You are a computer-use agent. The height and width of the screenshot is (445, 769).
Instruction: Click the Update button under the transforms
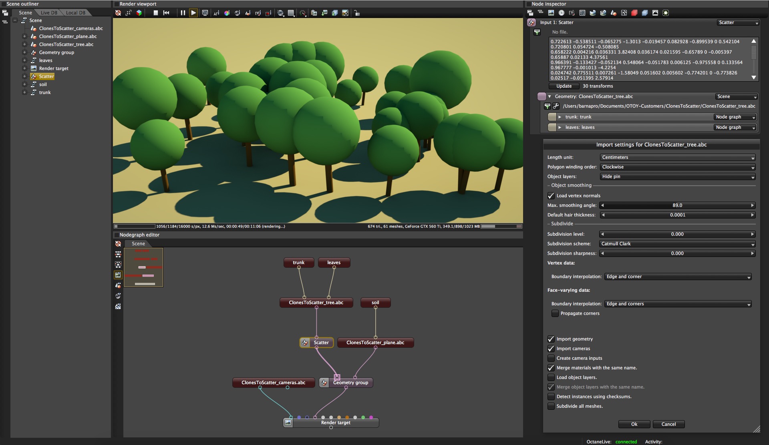click(564, 86)
